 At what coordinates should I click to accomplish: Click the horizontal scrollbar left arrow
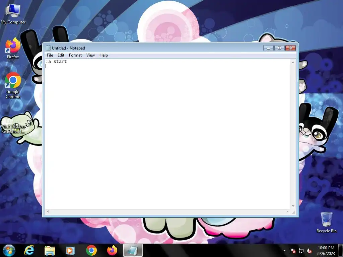click(48, 211)
